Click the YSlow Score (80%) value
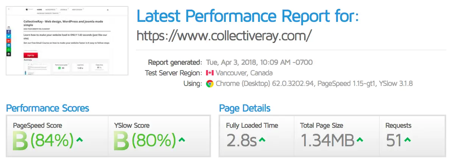 tap(154, 141)
